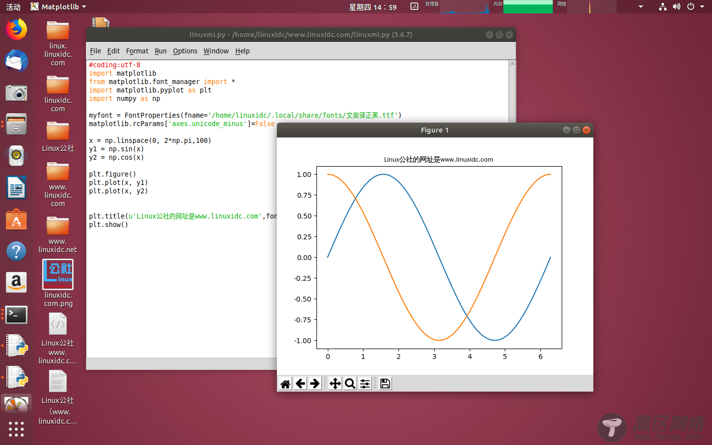The width and height of the screenshot is (712, 445).
Task: Launch Rhythmbox speaker icon in dock
Action: [x=16, y=156]
